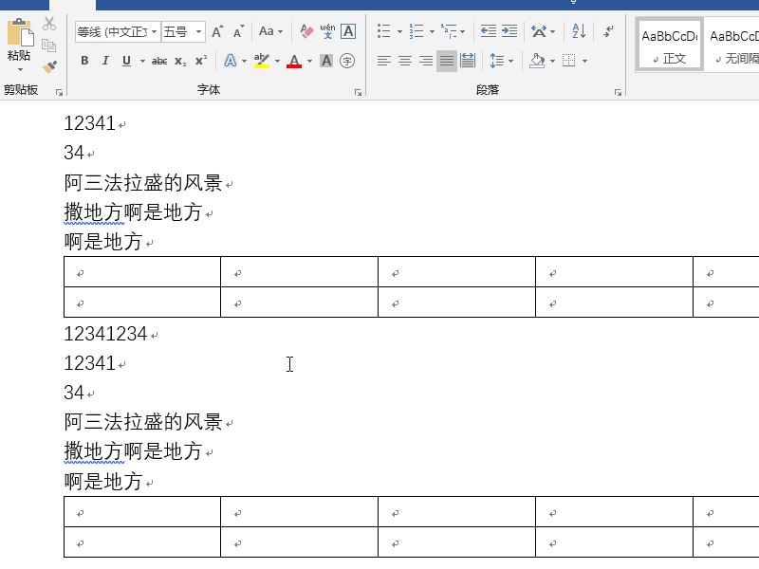Click first document line 12341
This screenshot has width=759, height=569.
click(x=89, y=123)
